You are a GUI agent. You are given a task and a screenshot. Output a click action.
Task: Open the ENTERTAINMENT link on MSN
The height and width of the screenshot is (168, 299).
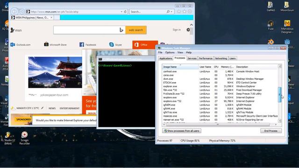point(70,108)
